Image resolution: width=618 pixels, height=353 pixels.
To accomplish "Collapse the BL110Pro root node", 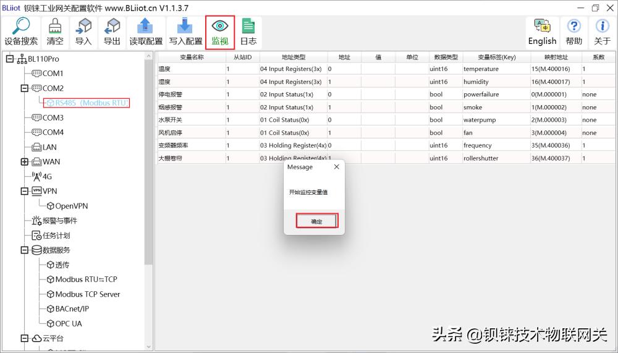I will pyautogui.click(x=9, y=59).
